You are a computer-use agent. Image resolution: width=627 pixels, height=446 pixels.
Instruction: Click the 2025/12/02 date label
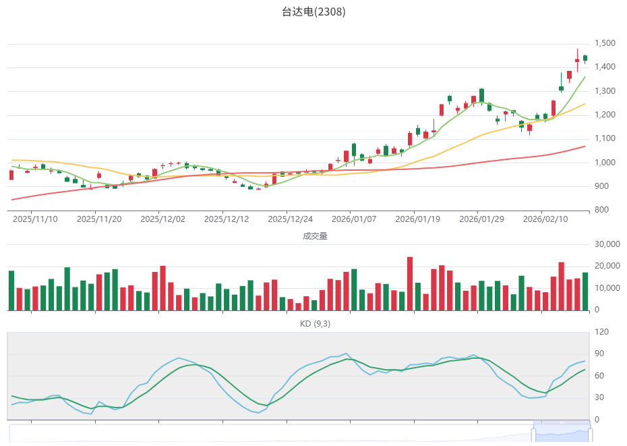162,219
